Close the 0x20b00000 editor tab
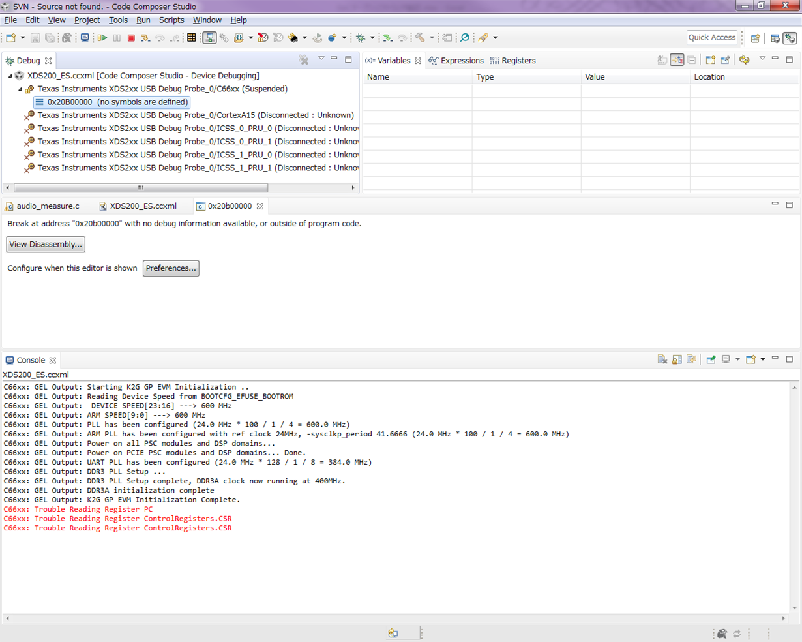The height and width of the screenshot is (642, 802). (x=260, y=206)
